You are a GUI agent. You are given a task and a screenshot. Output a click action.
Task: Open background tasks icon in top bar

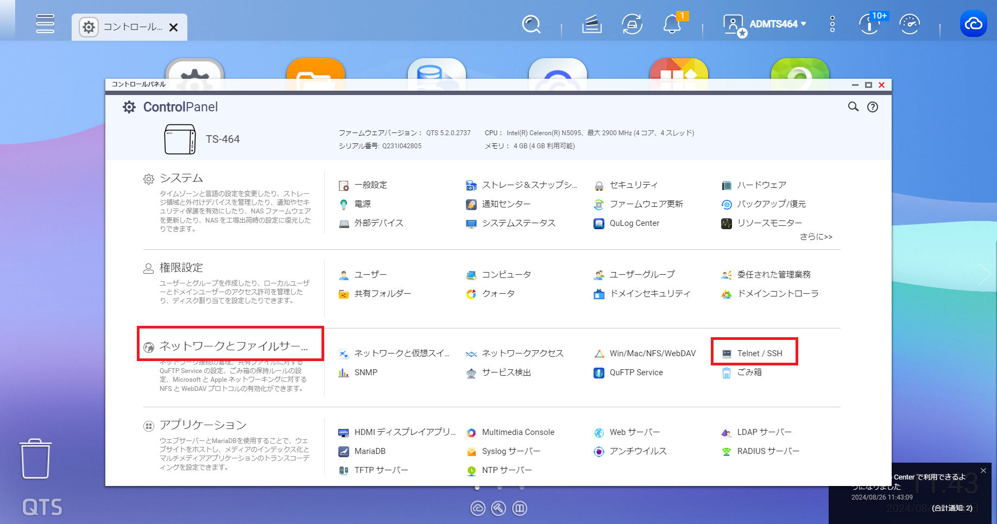[592, 24]
